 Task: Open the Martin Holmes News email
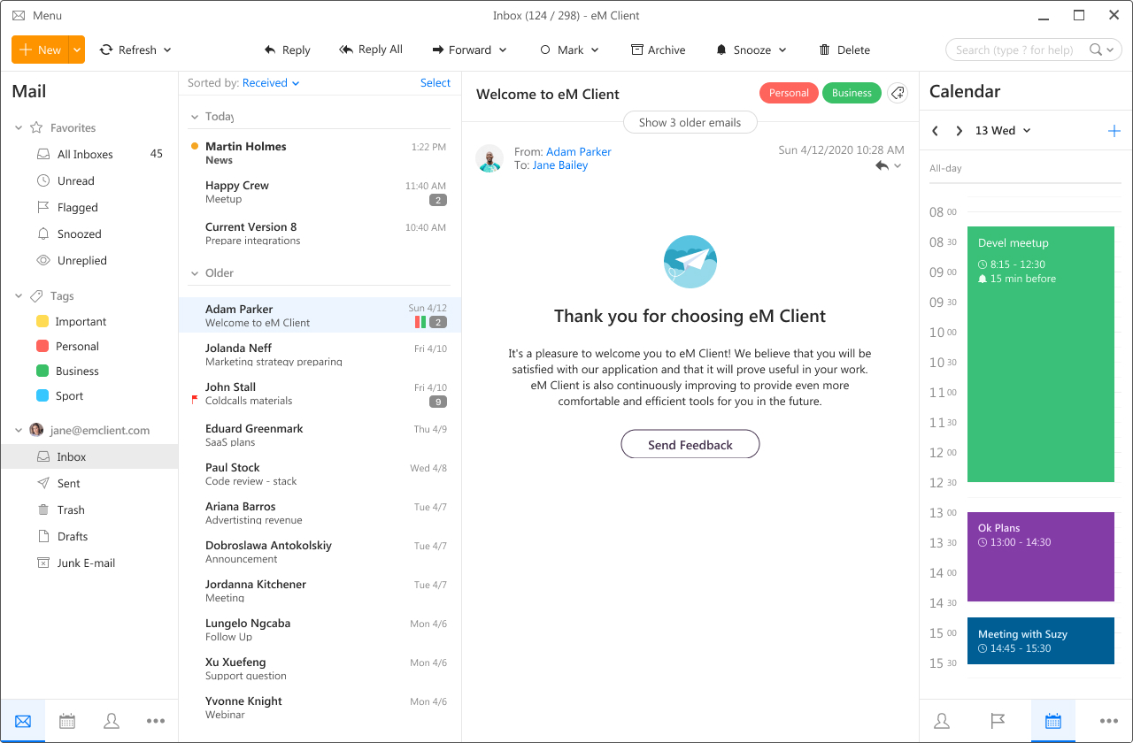pyautogui.click(x=320, y=153)
